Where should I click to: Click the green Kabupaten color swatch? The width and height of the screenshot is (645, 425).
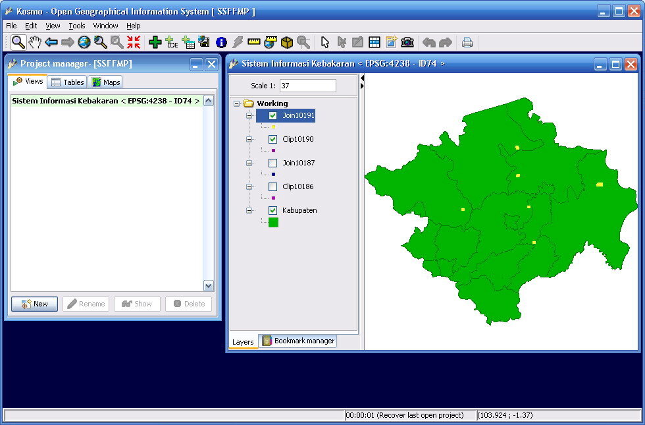[x=273, y=223]
